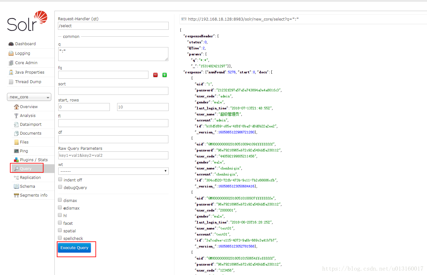
Task: Open the new_core core selector dropdown
Action: pos(29,97)
